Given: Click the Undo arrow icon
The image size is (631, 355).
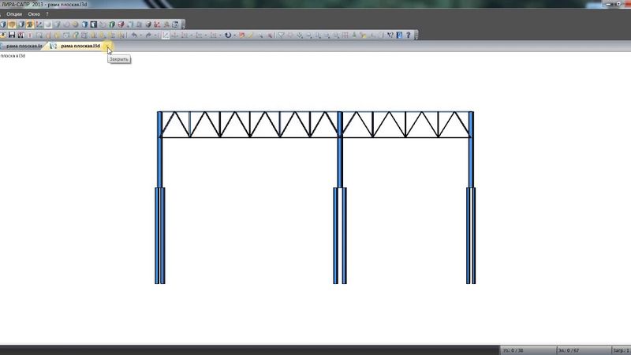Looking at the screenshot, I should (x=134, y=35).
